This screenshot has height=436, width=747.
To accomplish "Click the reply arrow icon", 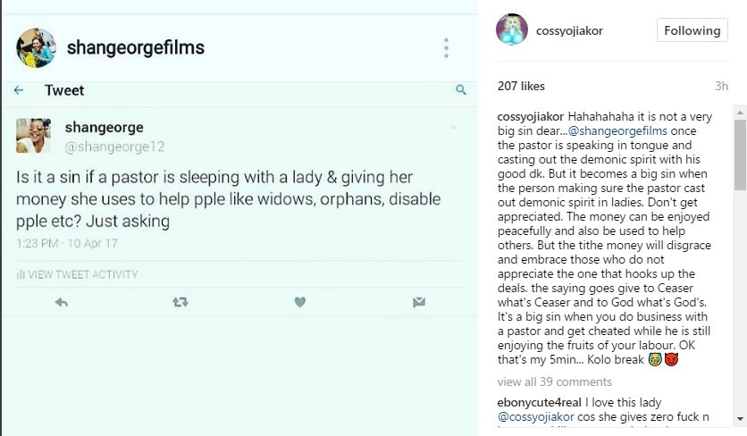I will (62, 303).
